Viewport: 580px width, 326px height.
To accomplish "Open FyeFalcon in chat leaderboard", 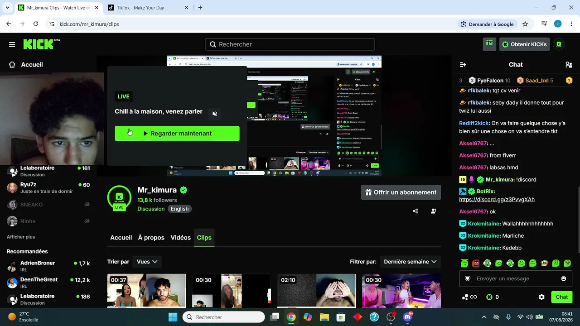I will pyautogui.click(x=489, y=81).
